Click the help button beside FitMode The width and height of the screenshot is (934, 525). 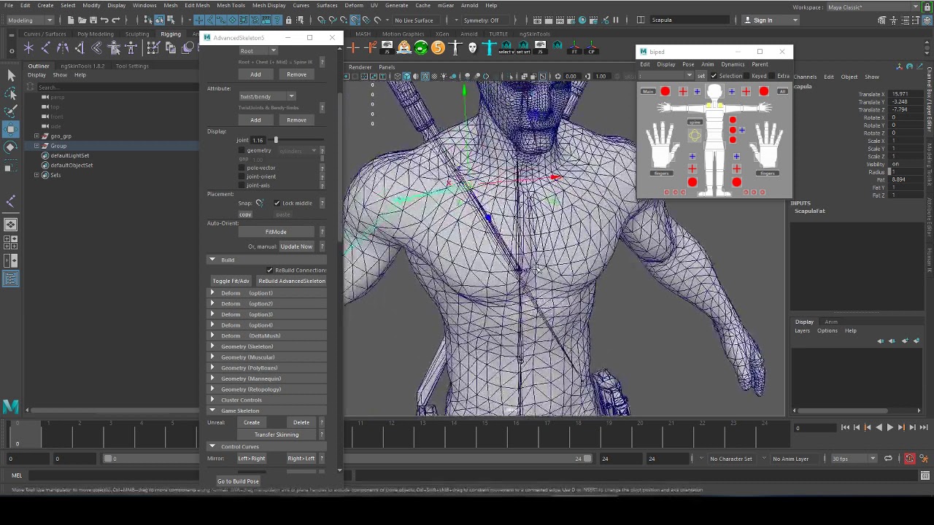click(x=322, y=232)
